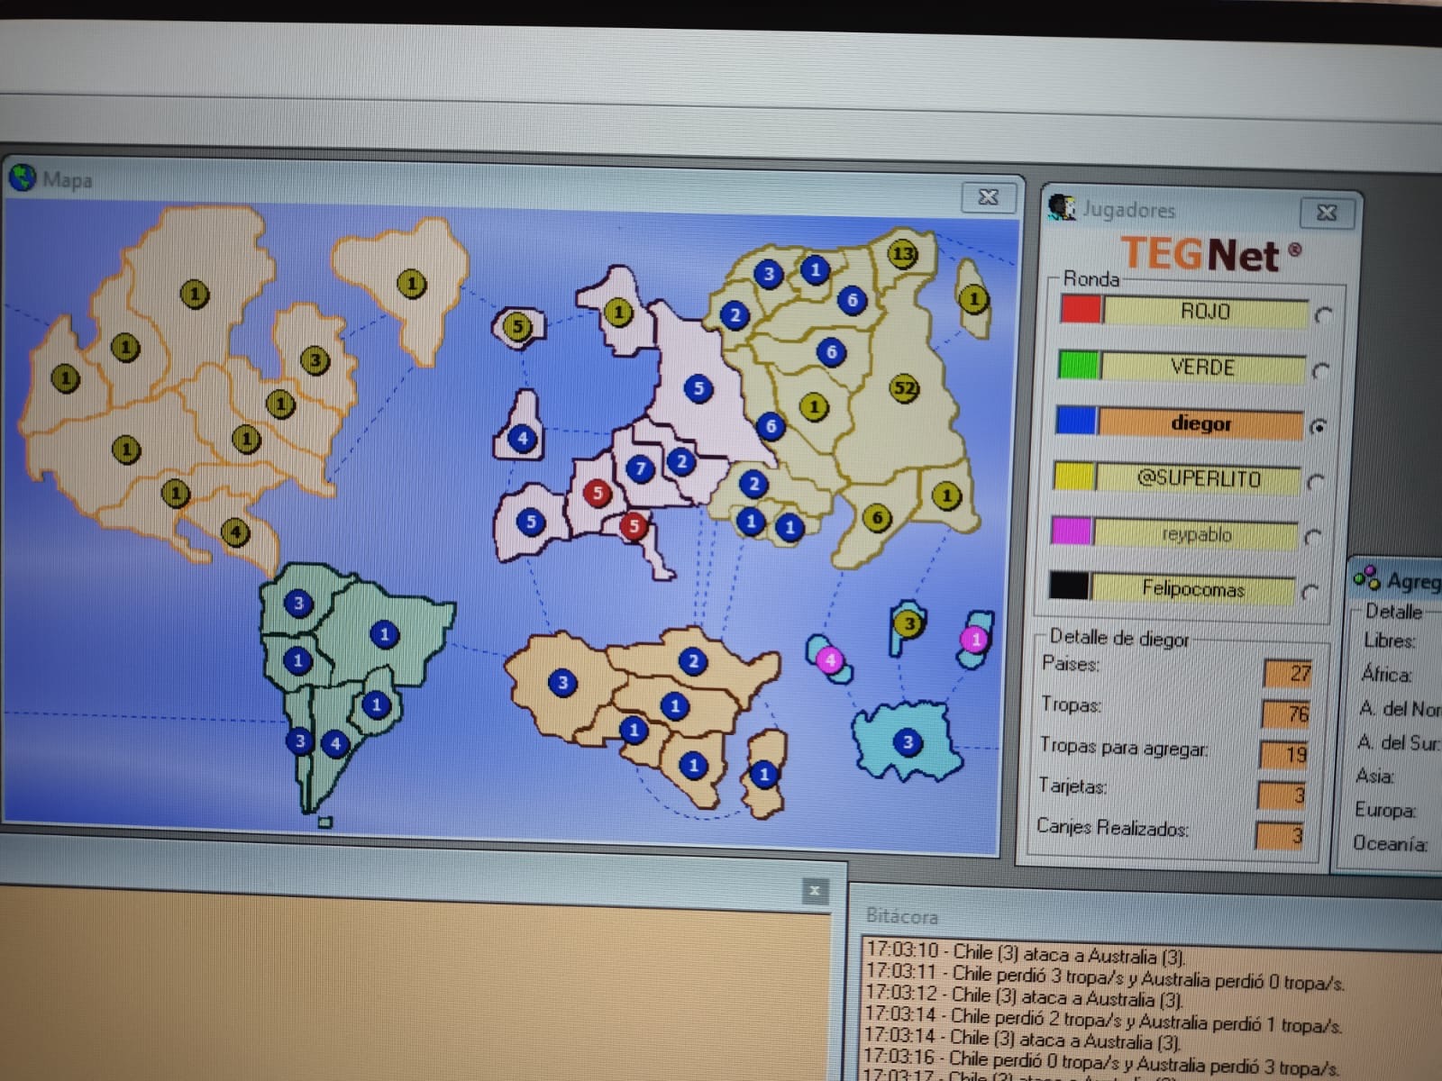Click the yellow 52-troop token in Asia

pyautogui.click(x=904, y=388)
